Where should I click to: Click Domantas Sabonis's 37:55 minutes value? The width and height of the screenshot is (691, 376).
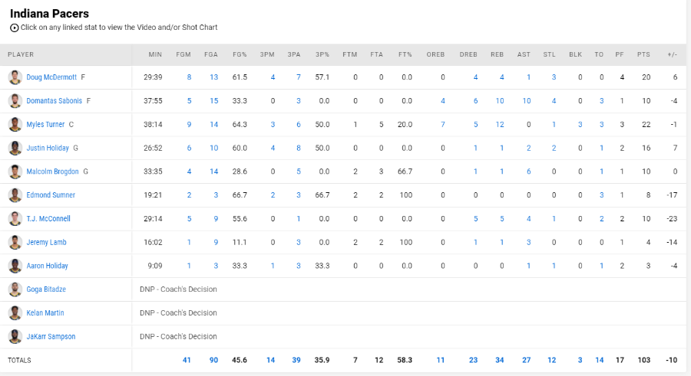click(153, 101)
